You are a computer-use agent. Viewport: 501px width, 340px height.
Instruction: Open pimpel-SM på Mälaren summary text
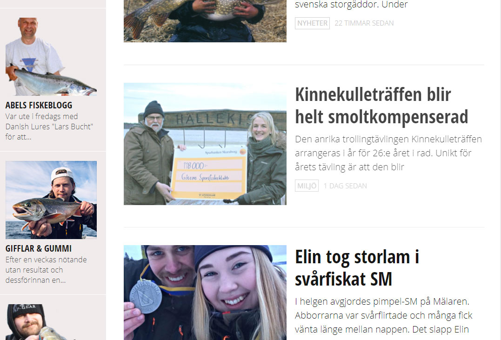(x=383, y=315)
